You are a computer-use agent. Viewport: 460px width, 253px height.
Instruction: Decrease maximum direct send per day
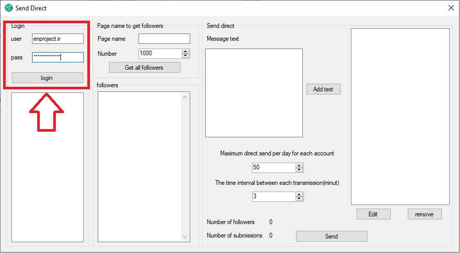point(299,170)
